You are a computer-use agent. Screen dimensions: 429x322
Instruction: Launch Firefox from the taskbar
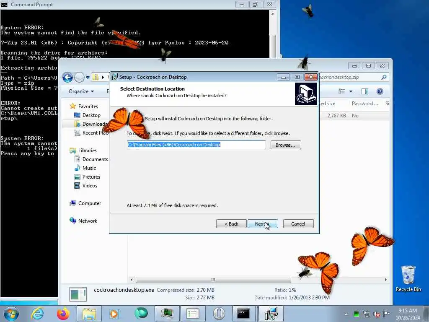63,314
